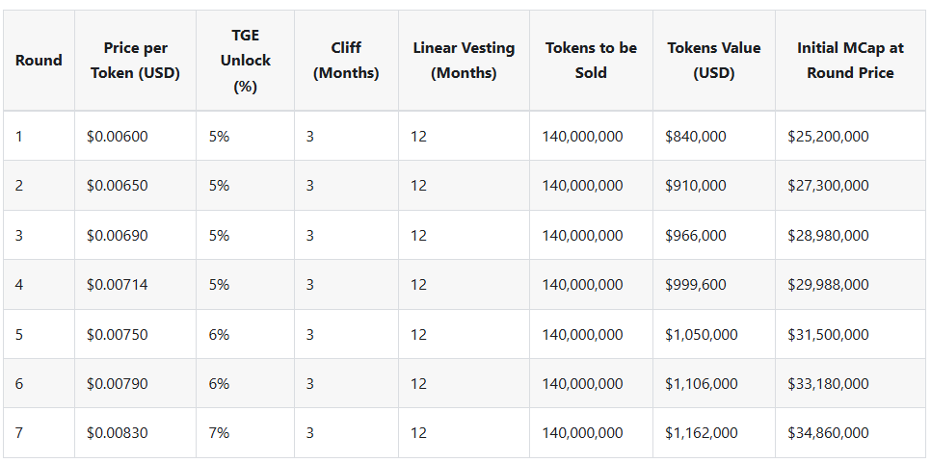Select the $0.00714 price cell
This screenshot has width=931, height=463.
pyautogui.click(x=118, y=285)
